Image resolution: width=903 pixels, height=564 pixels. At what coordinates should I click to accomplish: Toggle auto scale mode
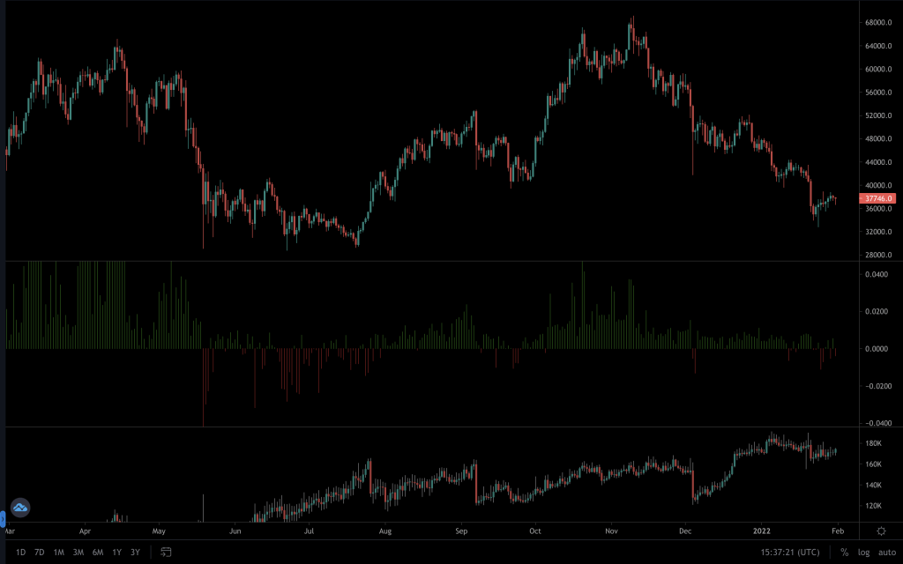[x=887, y=552]
